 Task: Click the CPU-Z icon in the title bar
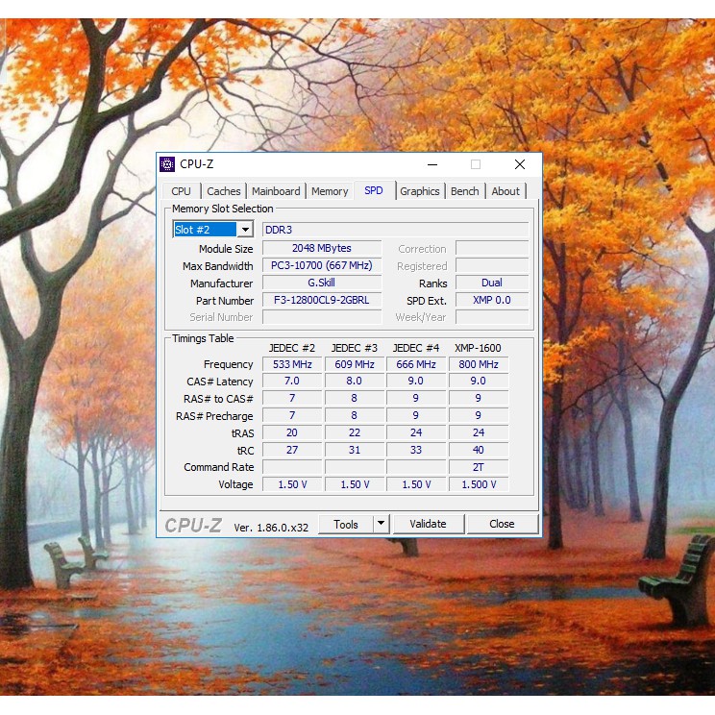coord(167,164)
